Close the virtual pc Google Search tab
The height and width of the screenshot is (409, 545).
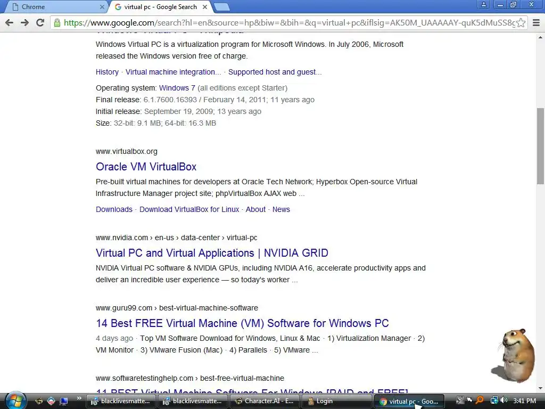click(205, 7)
